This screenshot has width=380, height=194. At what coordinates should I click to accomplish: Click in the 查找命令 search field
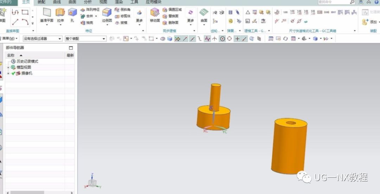(334, 2)
